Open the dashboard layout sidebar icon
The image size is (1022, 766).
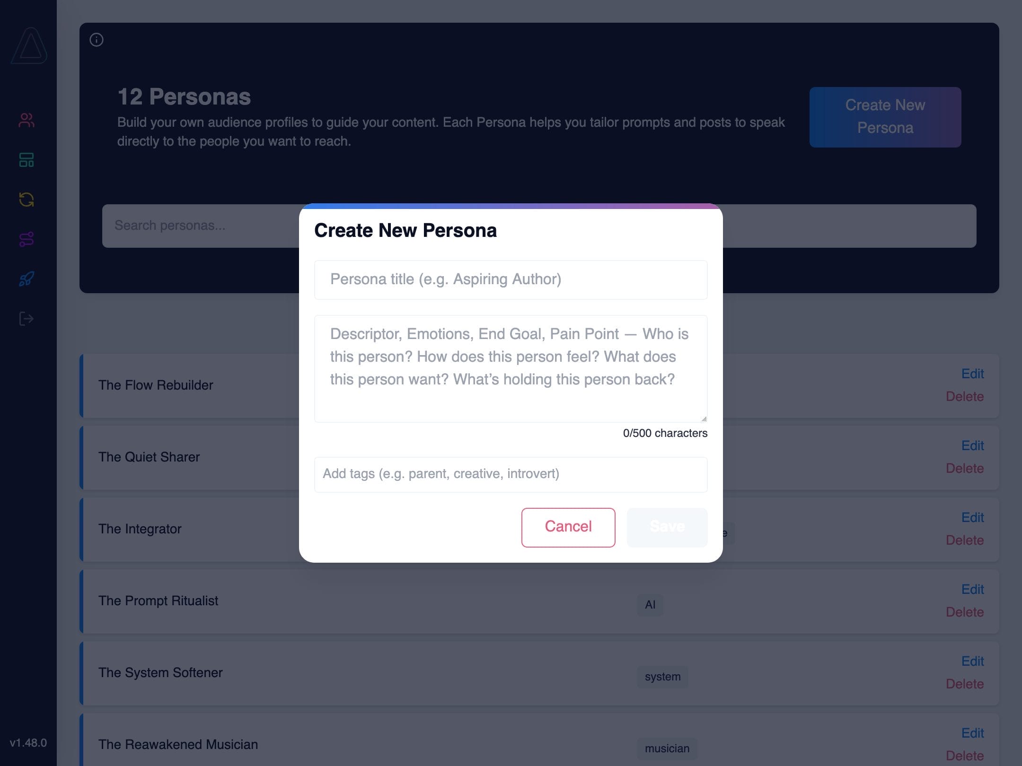tap(26, 160)
